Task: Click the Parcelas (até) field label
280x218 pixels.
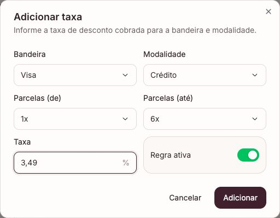Action: tap(168, 98)
